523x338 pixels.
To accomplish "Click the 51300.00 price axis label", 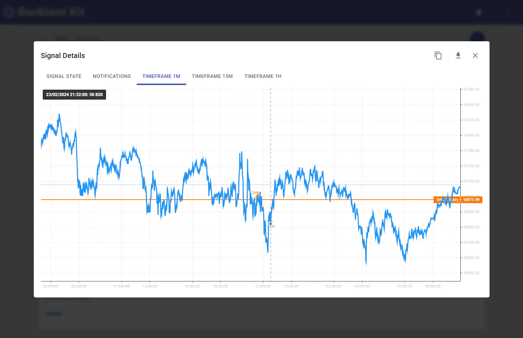I will click(471, 150).
